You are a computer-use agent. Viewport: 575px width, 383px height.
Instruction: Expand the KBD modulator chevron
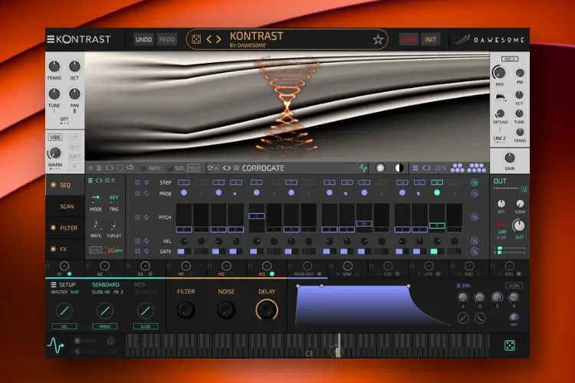pyautogui.click(x=501, y=273)
